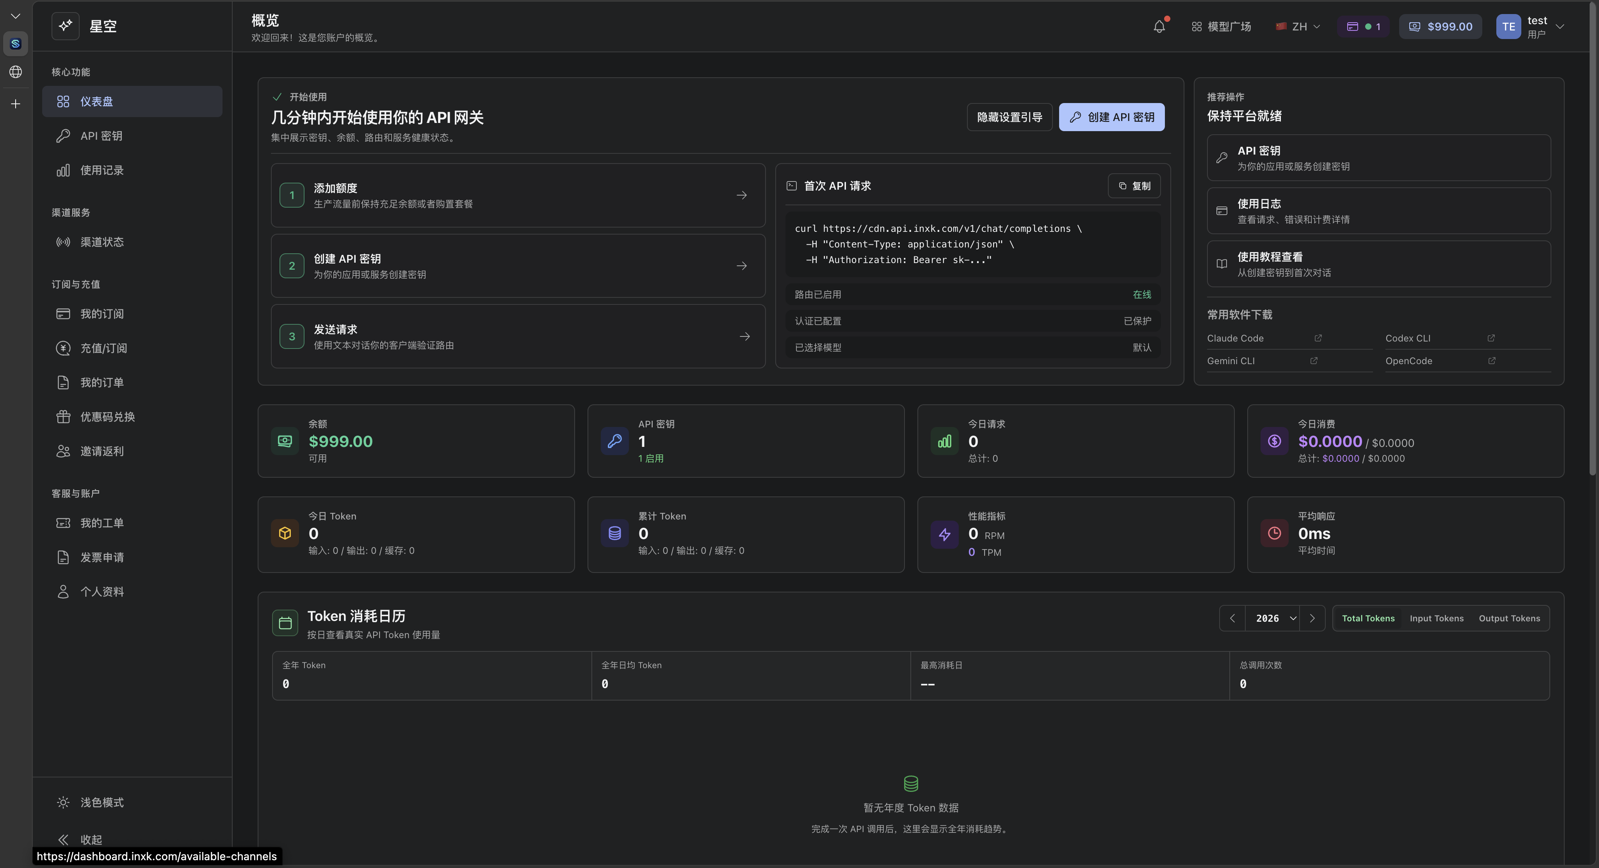
Task: Add a new item with plus icon
Action: click(16, 103)
